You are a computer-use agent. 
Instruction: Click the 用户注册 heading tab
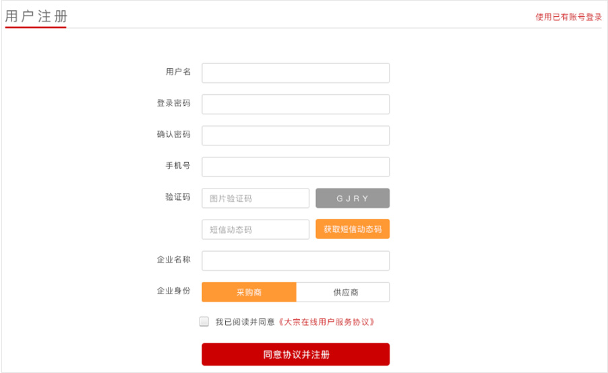click(36, 17)
